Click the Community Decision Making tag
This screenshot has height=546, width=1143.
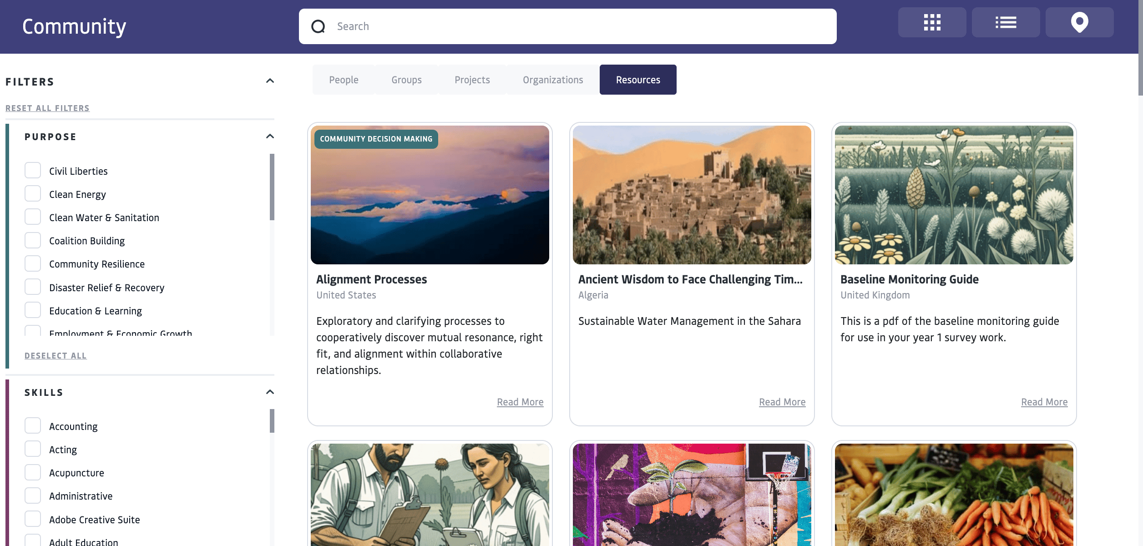[376, 139]
